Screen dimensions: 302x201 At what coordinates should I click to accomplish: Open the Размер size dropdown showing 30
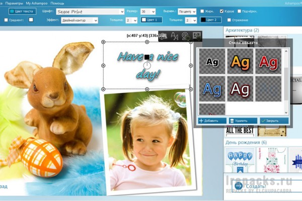tap(147, 12)
